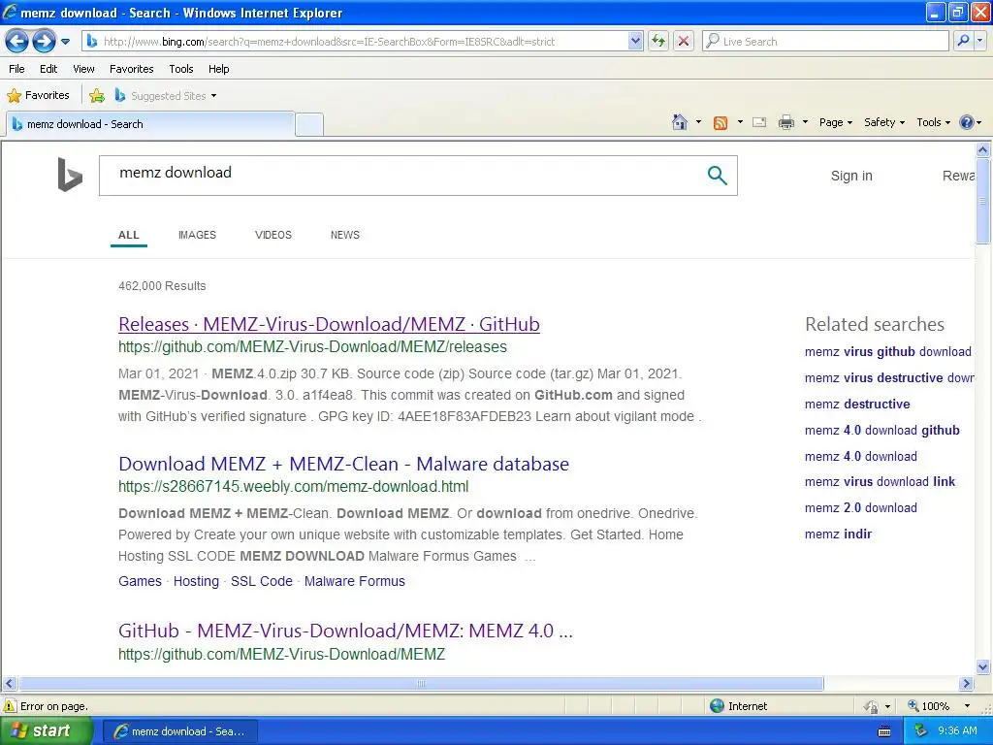Click the Home icon in command bar
This screenshot has height=745, width=993.
click(x=680, y=122)
